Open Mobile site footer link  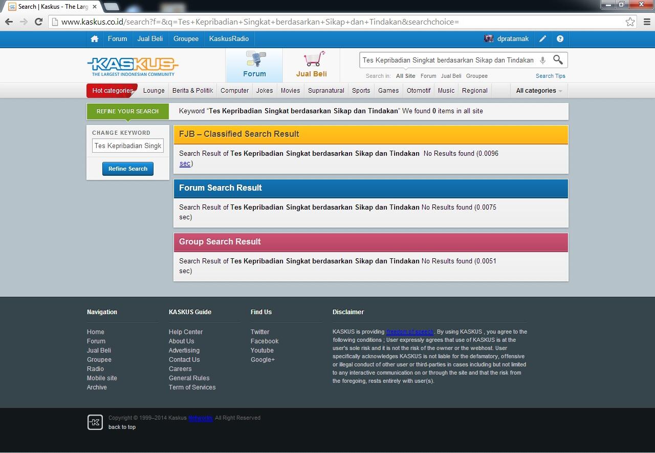(x=102, y=378)
